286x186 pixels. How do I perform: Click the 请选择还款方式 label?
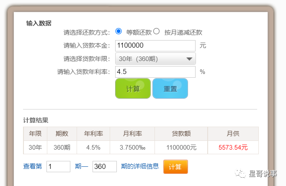pos(87,33)
